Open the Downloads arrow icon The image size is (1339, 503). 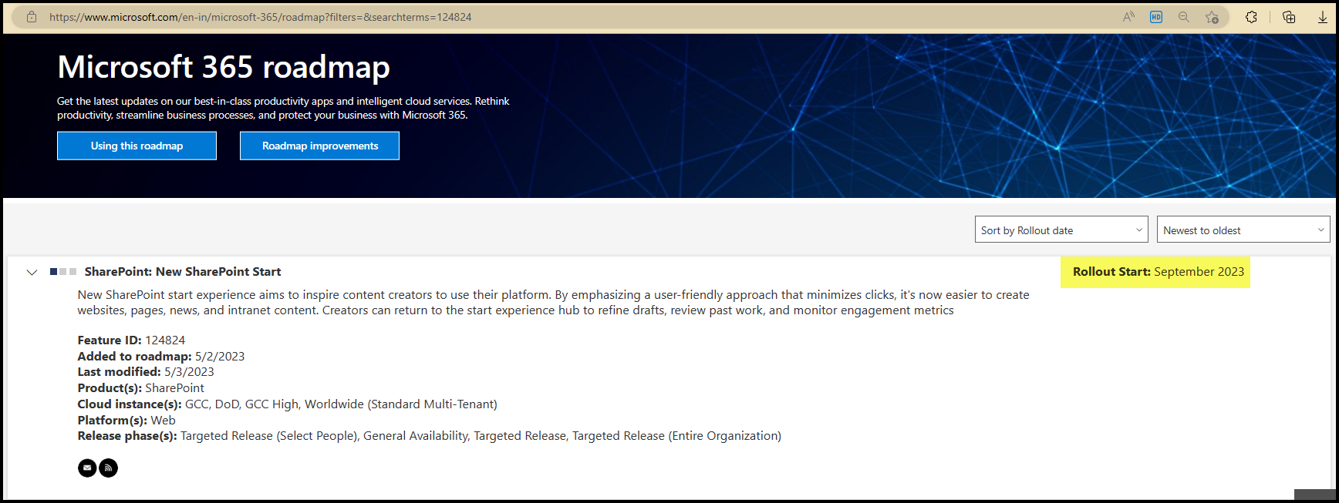click(1322, 17)
